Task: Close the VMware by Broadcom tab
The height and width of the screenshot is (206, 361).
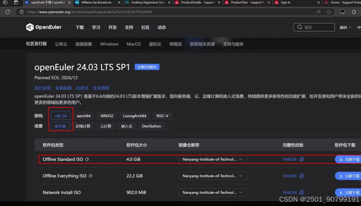Action: pyautogui.click(x=119, y=2)
